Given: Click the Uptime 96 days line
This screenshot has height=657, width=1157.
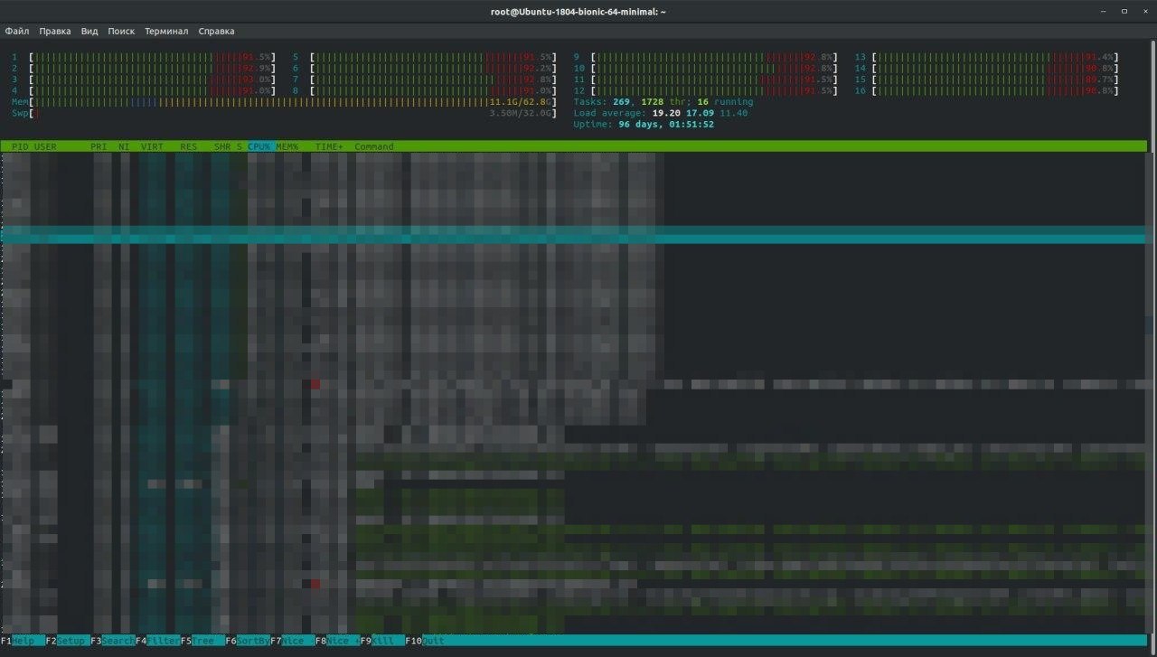Looking at the screenshot, I should click(644, 125).
